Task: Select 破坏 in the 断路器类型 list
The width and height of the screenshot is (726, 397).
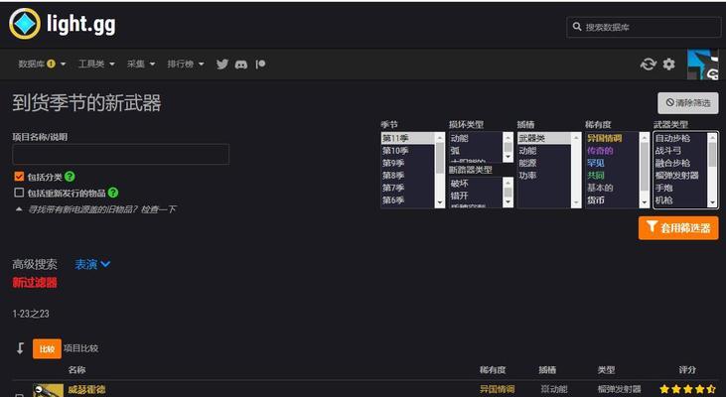Action: (476, 184)
